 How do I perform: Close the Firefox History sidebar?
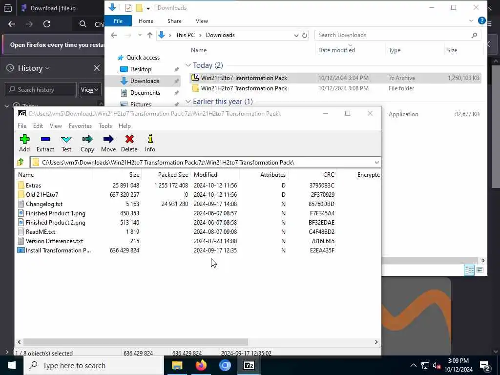pos(97,68)
